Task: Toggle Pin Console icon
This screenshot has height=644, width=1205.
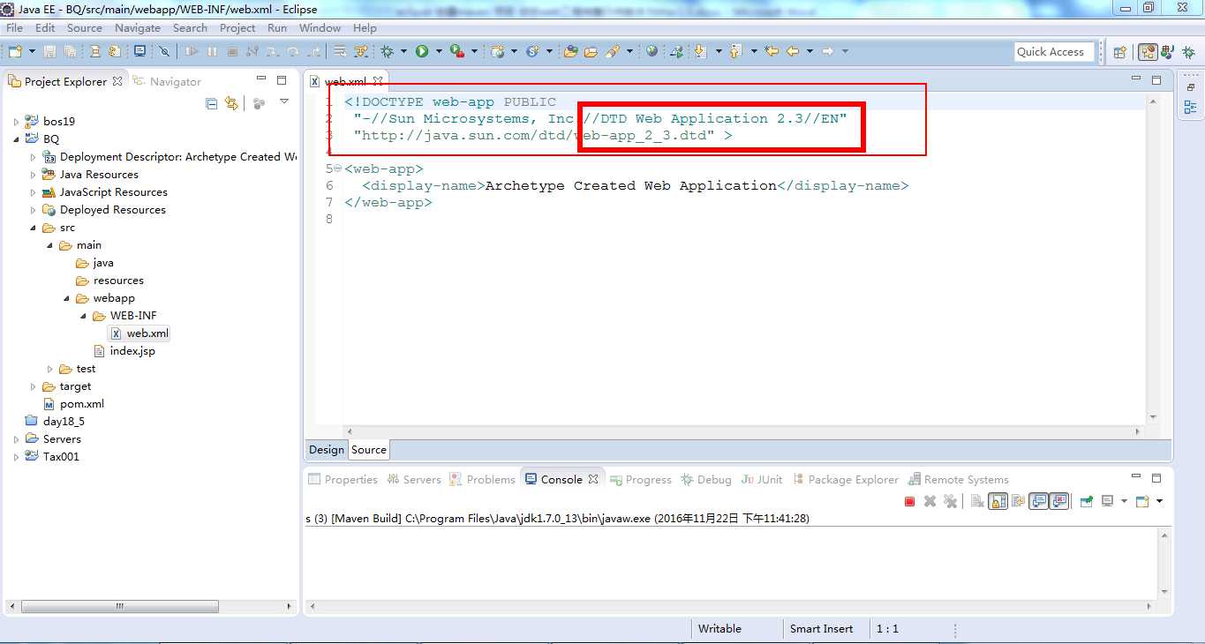Action: coord(1086,501)
